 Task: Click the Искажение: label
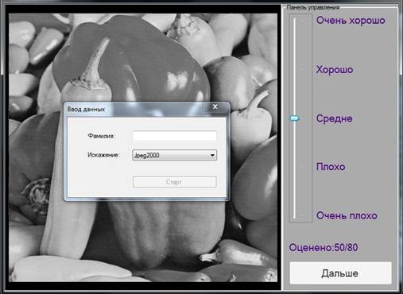(103, 155)
